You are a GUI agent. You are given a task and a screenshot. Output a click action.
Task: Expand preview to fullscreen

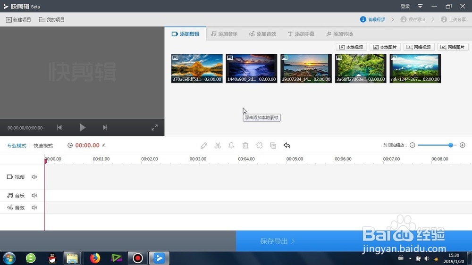click(154, 127)
